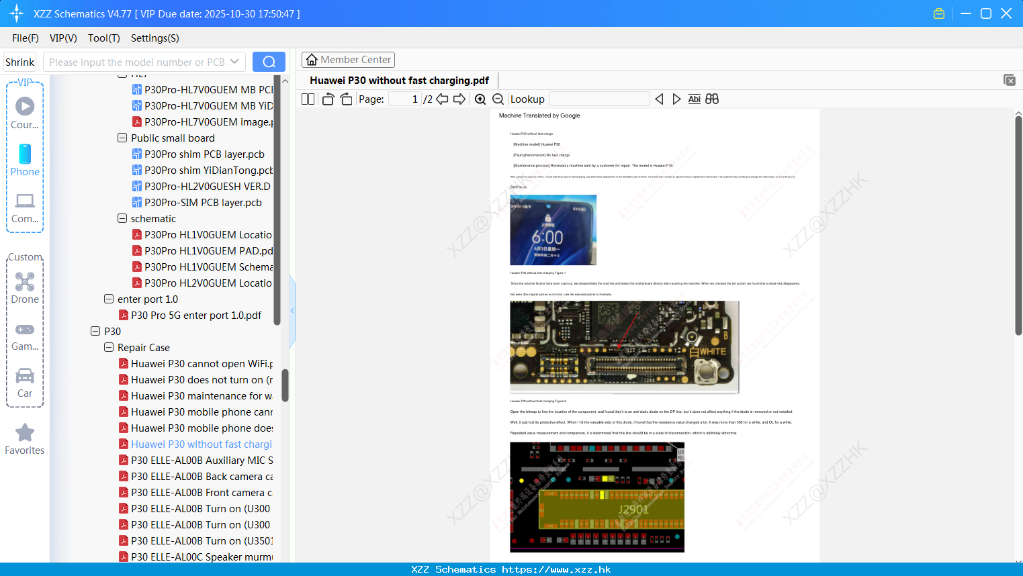Open P30Pro HL1V0GUEM PAD.pdf
Image resolution: width=1023 pixels, height=576 pixels.
[202, 251]
